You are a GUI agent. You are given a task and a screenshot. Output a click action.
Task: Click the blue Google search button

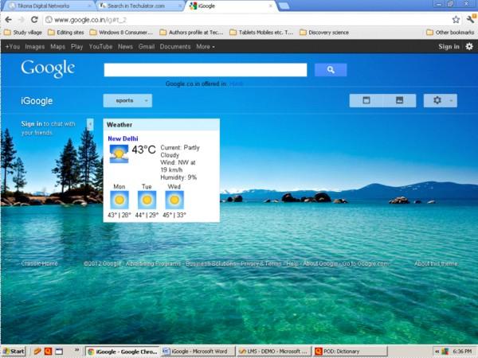tap(331, 70)
